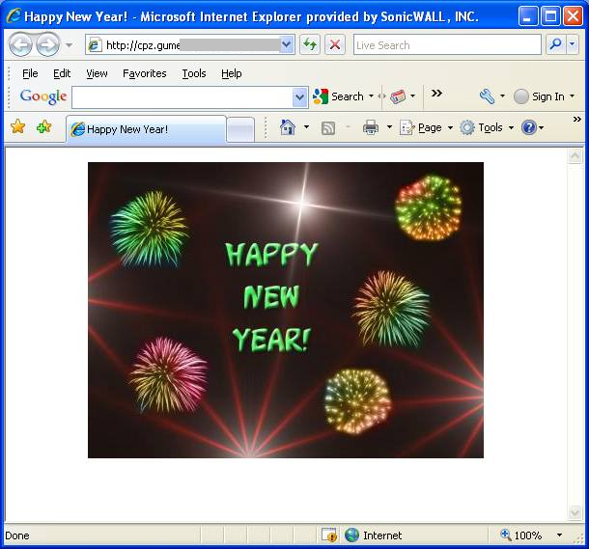Stop loading with the red X button
Viewport: 589px width, 549px height.
[335, 45]
